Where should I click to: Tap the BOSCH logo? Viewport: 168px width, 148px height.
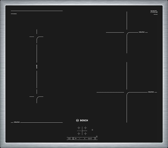pyautogui.click(x=82, y=120)
